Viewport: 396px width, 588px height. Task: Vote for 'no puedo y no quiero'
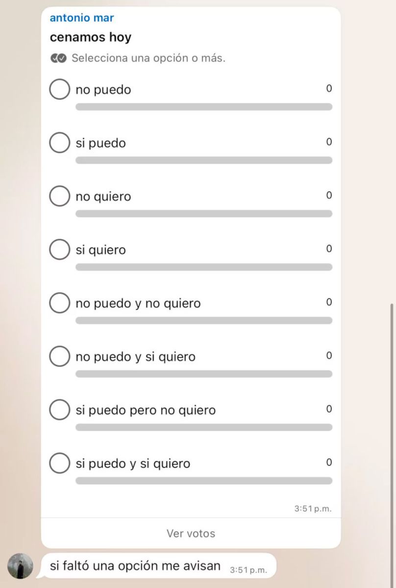59,303
